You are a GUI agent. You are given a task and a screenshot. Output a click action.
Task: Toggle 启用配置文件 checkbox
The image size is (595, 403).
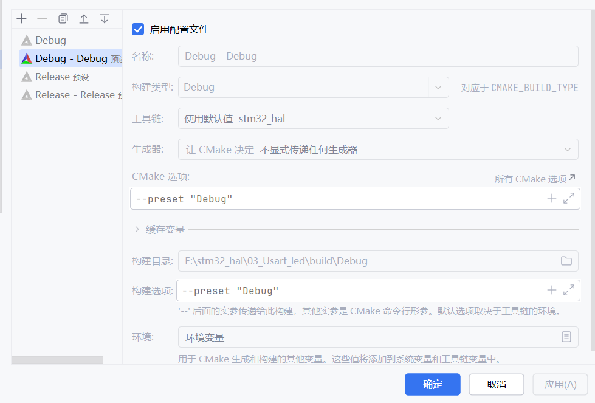tap(138, 29)
